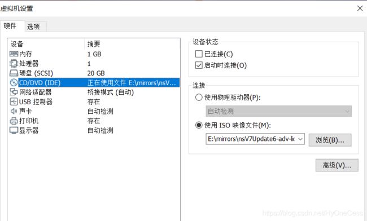Click the USB controller (USB 控制器) icon
Screen dimensions: 367x221
pyautogui.click(x=14, y=101)
